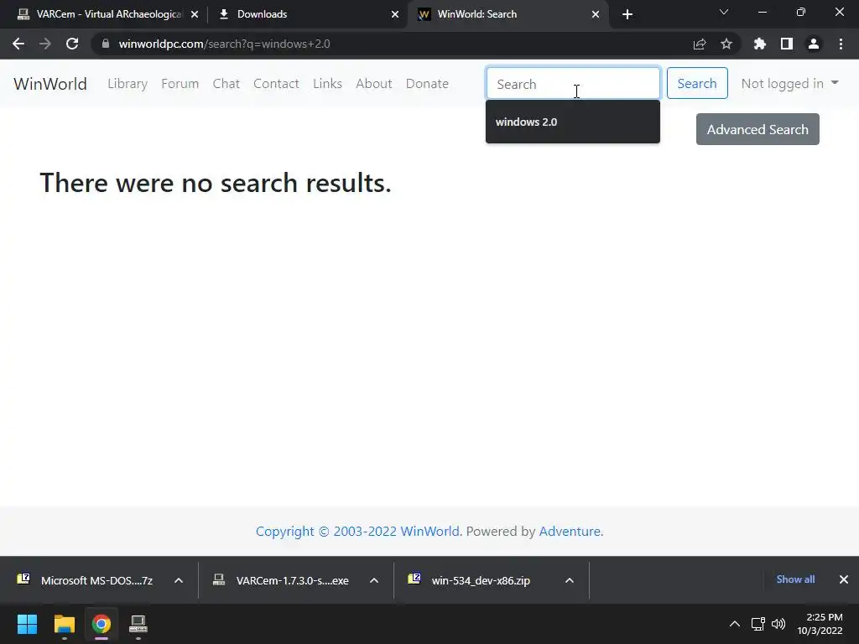Open the Contact page
The image size is (859, 644).
tap(276, 84)
